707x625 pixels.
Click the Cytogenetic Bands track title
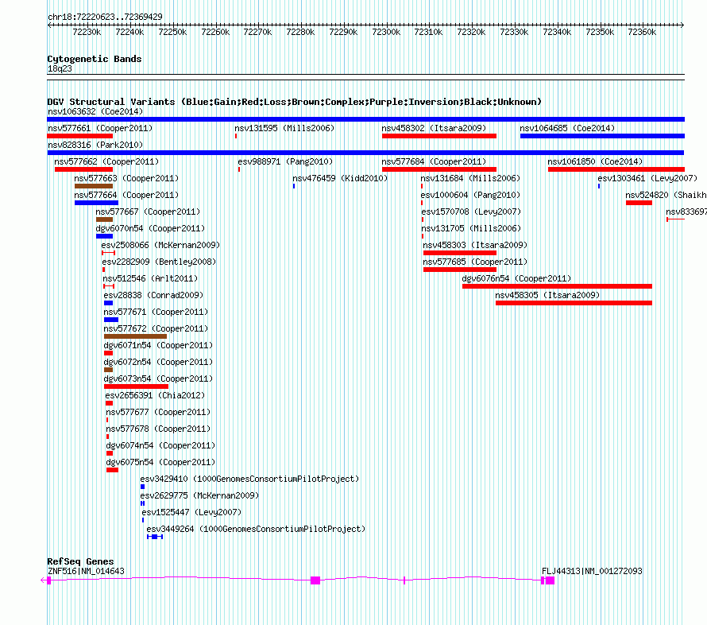(95, 59)
